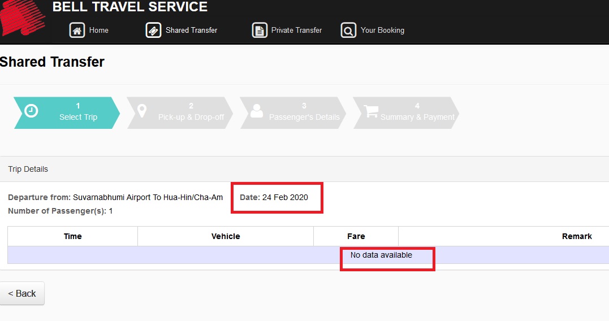
Task: Click the Time column header
Action: pos(73,236)
